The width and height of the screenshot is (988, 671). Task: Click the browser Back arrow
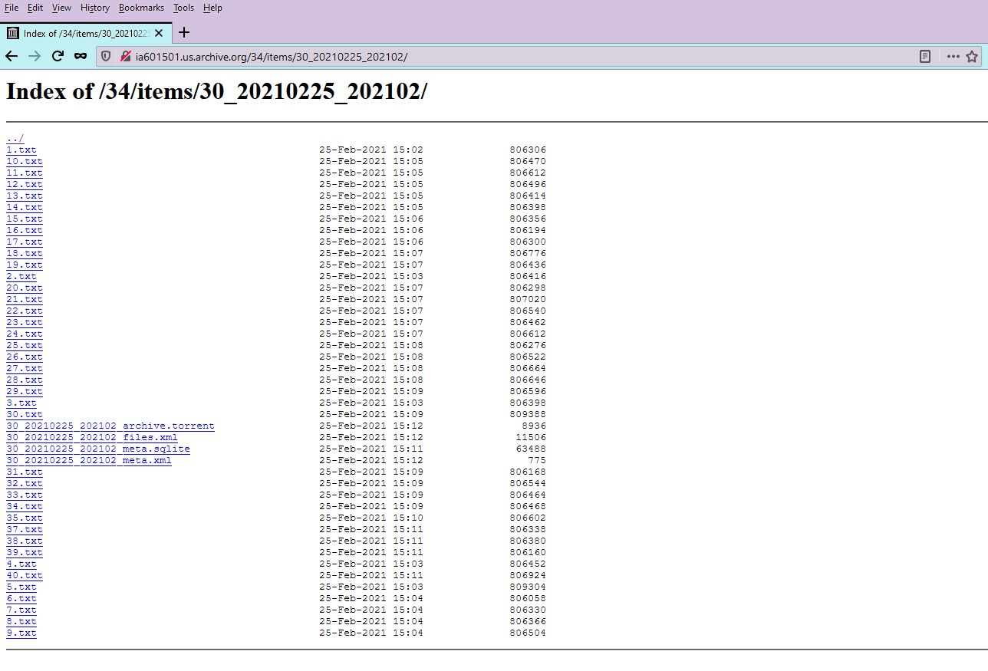click(11, 56)
